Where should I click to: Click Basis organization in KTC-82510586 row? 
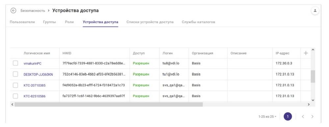196,96
